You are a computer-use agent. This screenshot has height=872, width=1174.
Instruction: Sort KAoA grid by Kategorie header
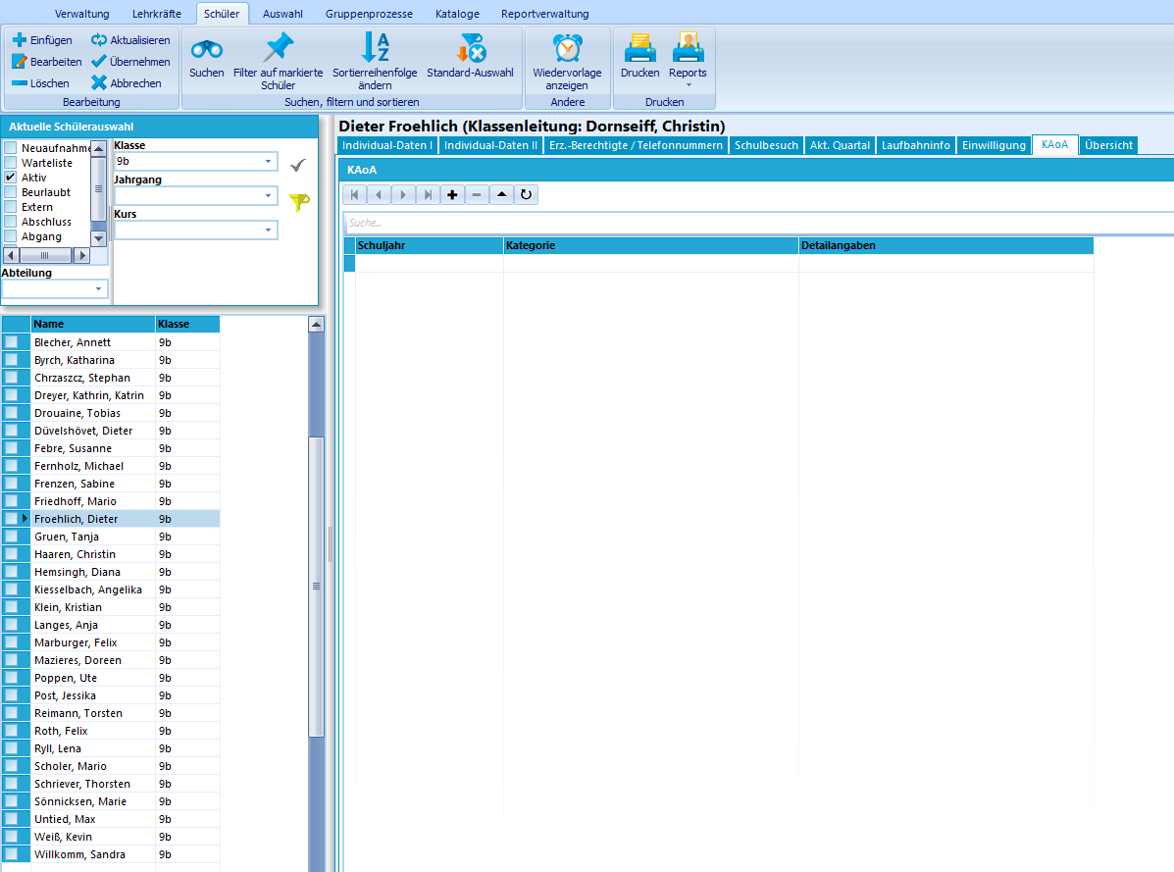(x=650, y=245)
